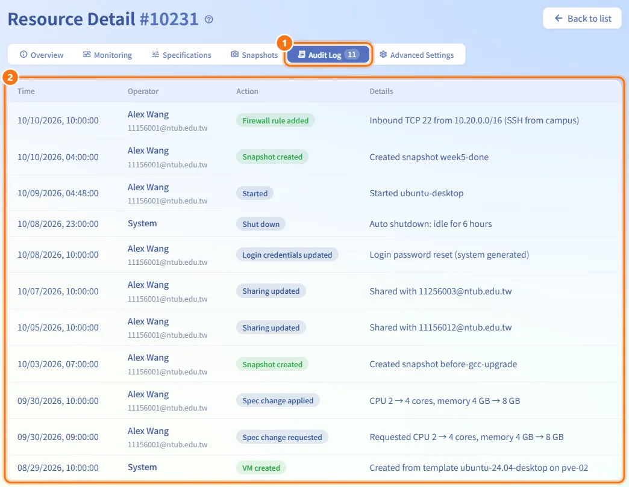629x487 pixels.
Task: Click timestamp 10/10/2026, 04:00:00
Action: (58, 157)
